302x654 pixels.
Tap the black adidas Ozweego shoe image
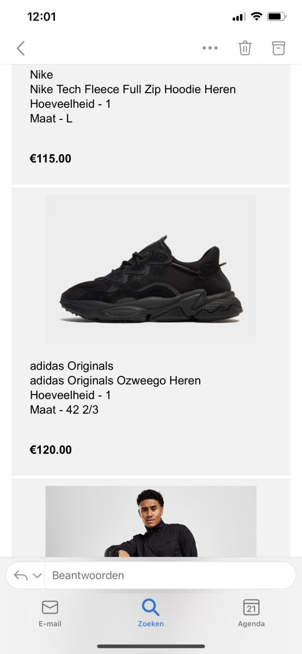[151, 269]
